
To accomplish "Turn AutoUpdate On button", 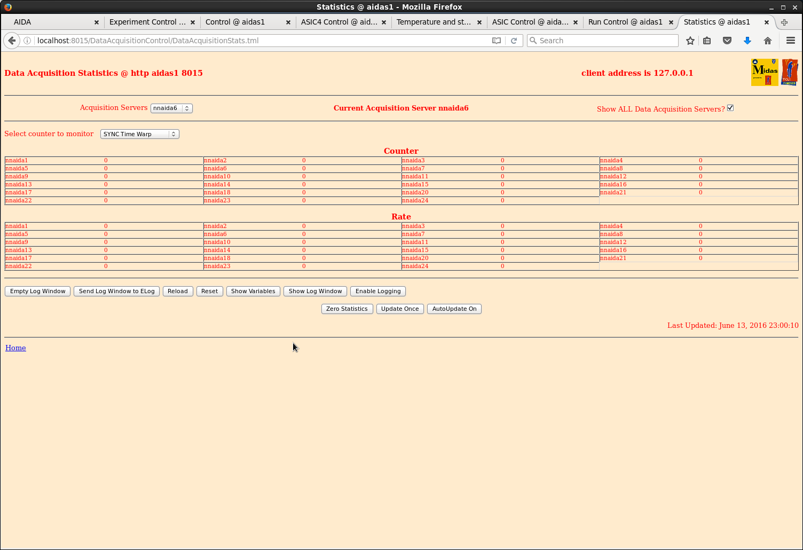I will click(454, 309).
